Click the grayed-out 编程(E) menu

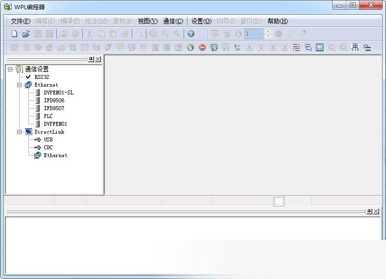point(45,21)
